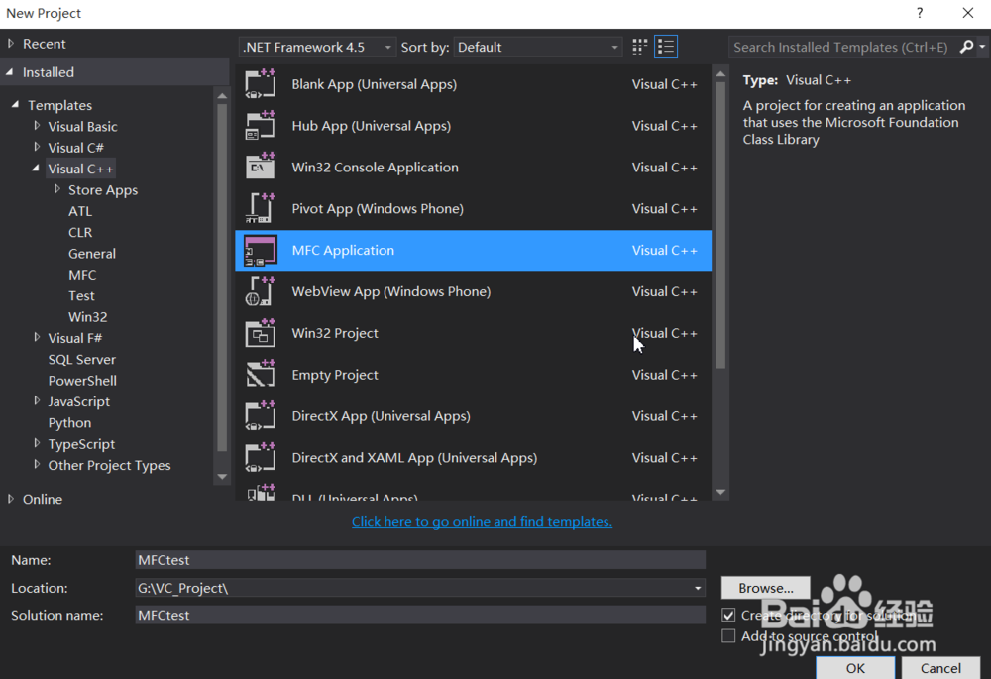The image size is (991, 679).
Task: Toggle Create directory for solution checkbox
Action: 728,616
